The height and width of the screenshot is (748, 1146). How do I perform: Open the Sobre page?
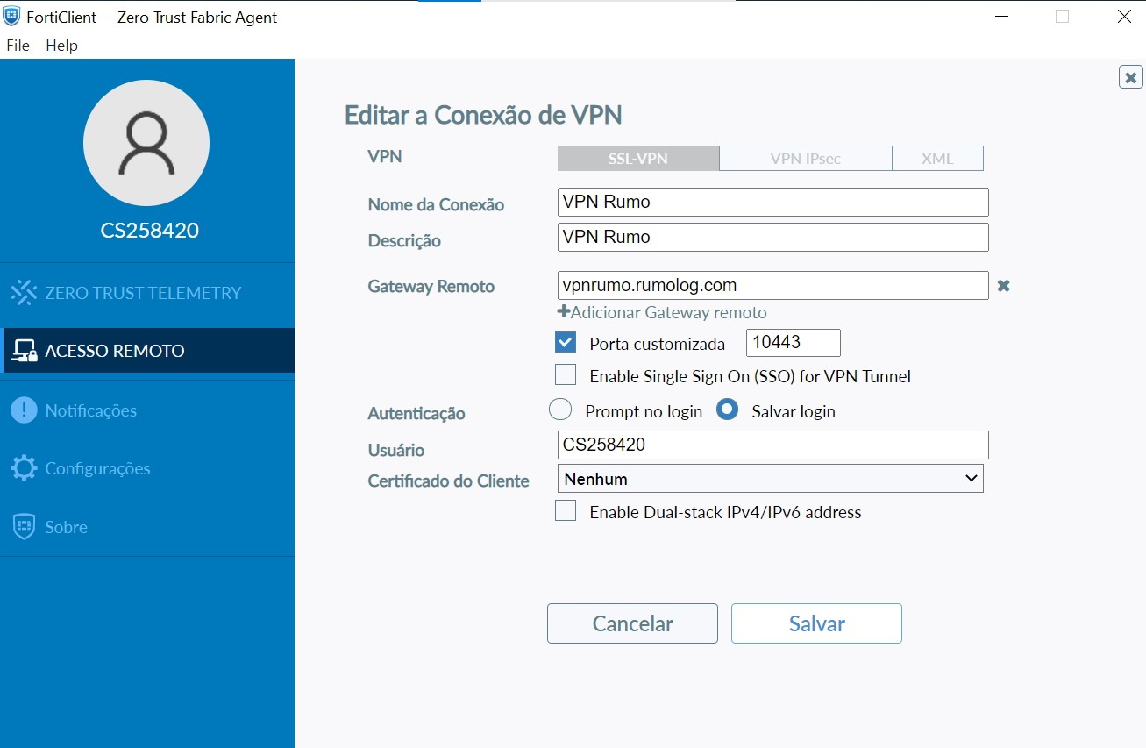[x=147, y=527]
